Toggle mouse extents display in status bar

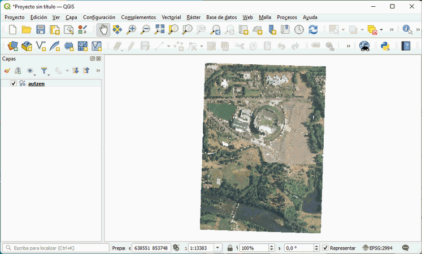point(176,248)
